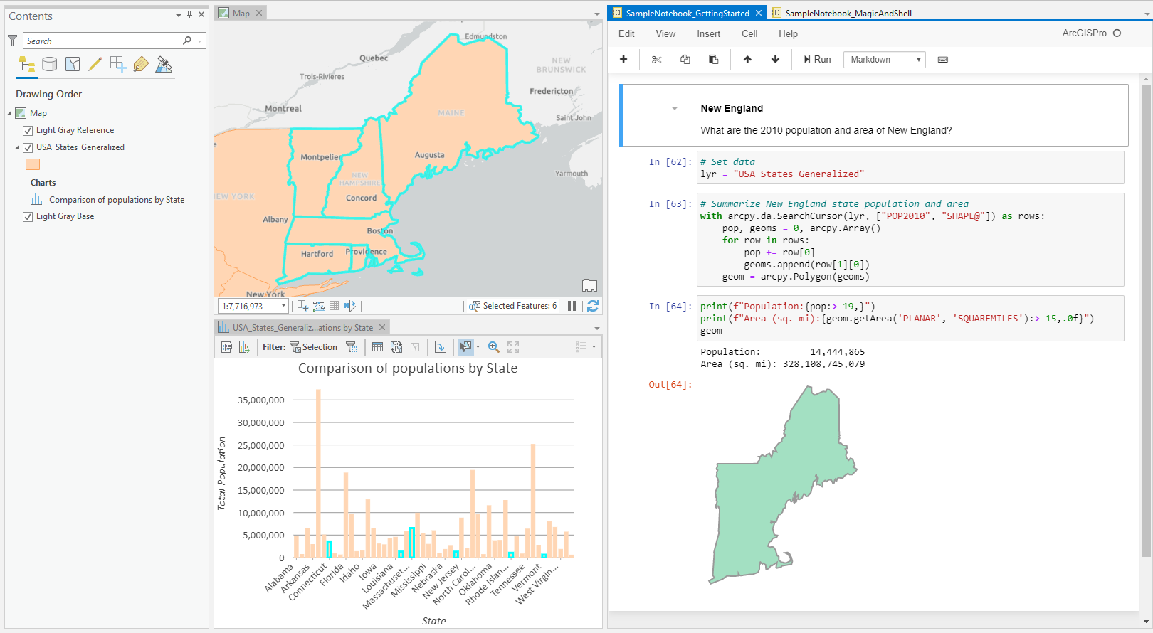Collapse the Map node in Contents

[10, 113]
